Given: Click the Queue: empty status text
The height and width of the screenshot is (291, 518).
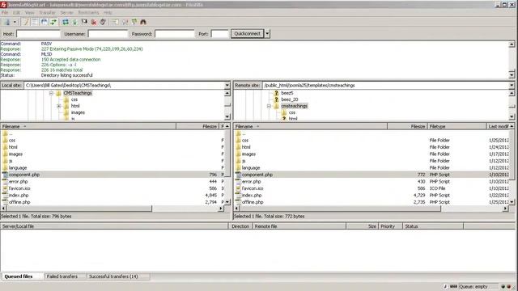Looking at the screenshot, I should point(473,287).
